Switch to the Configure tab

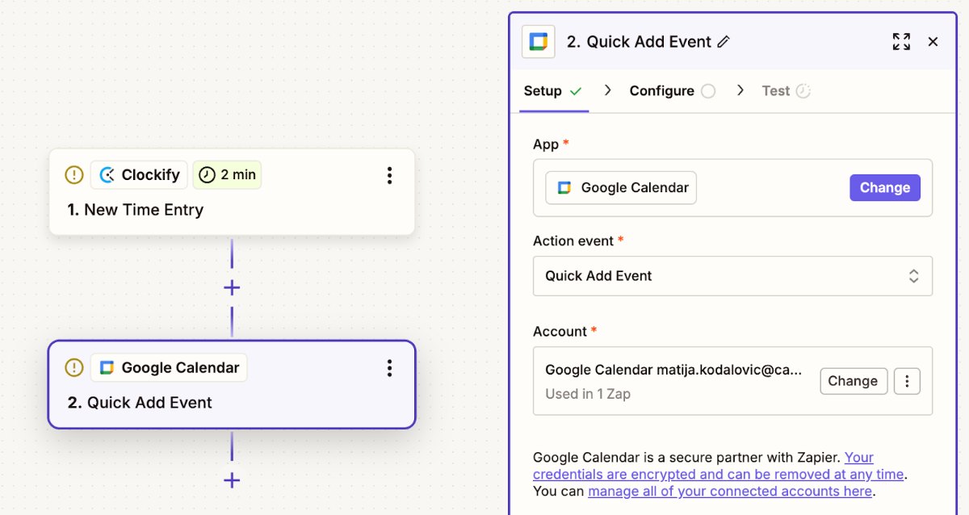(x=672, y=91)
